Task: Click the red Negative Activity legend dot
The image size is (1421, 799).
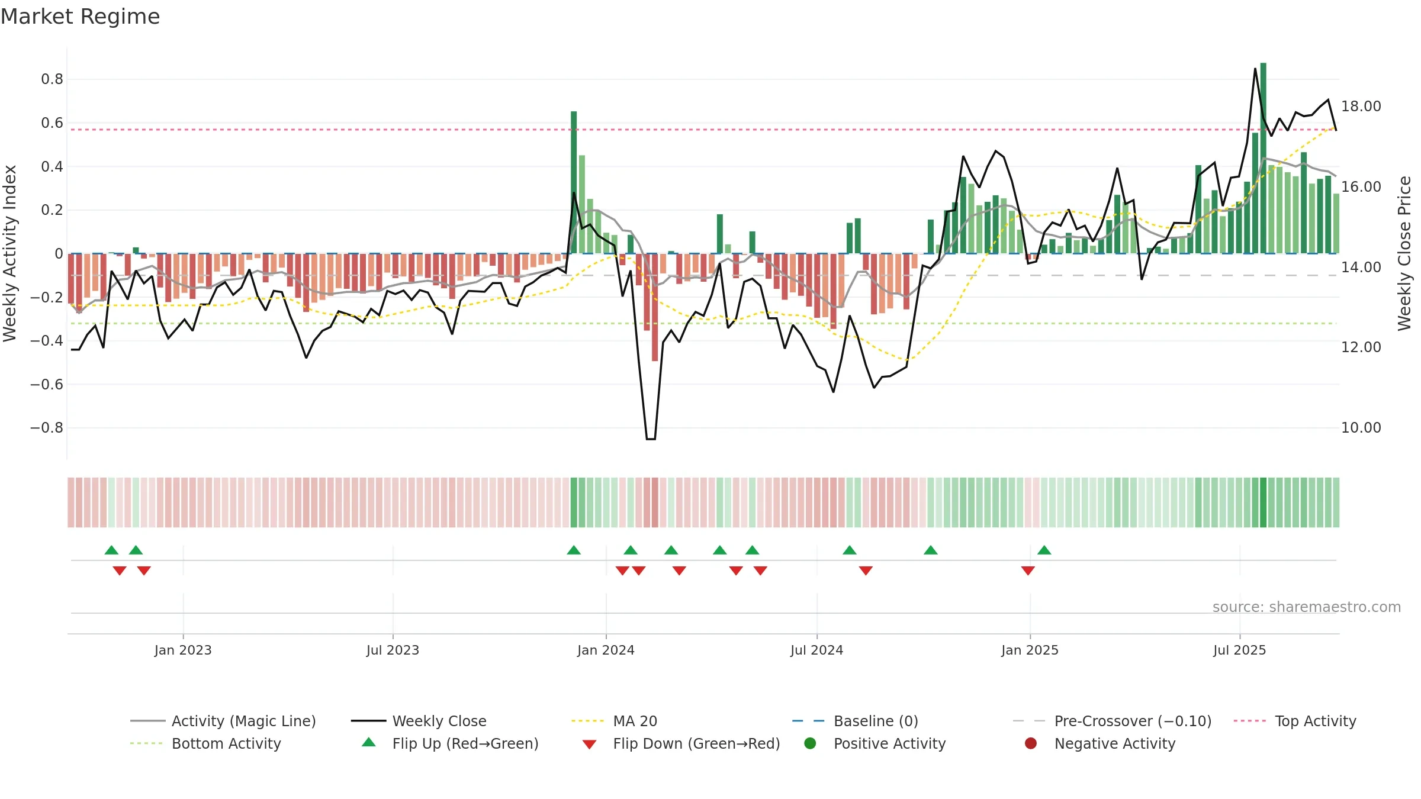Action: pos(1031,743)
